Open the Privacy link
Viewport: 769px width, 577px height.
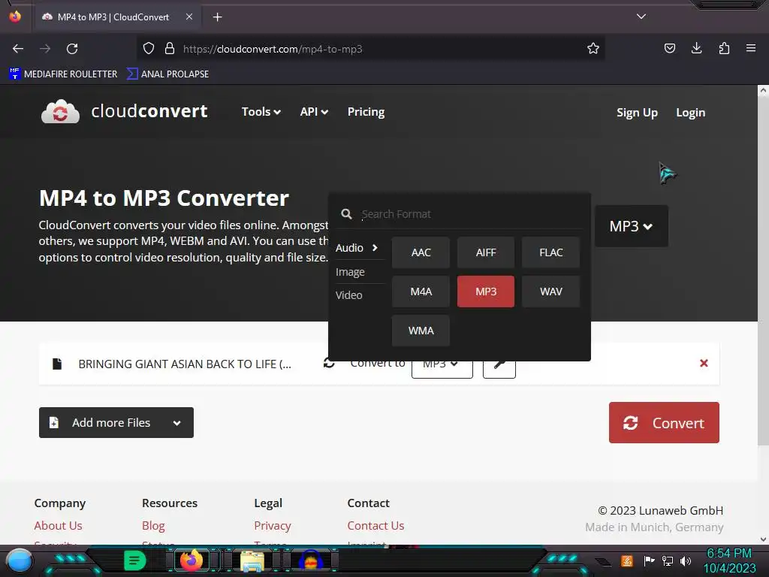tap(272, 525)
